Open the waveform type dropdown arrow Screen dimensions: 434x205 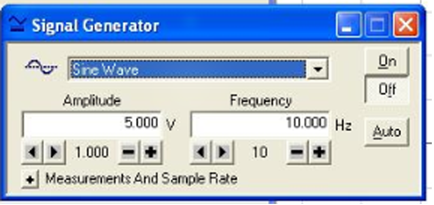(x=317, y=69)
